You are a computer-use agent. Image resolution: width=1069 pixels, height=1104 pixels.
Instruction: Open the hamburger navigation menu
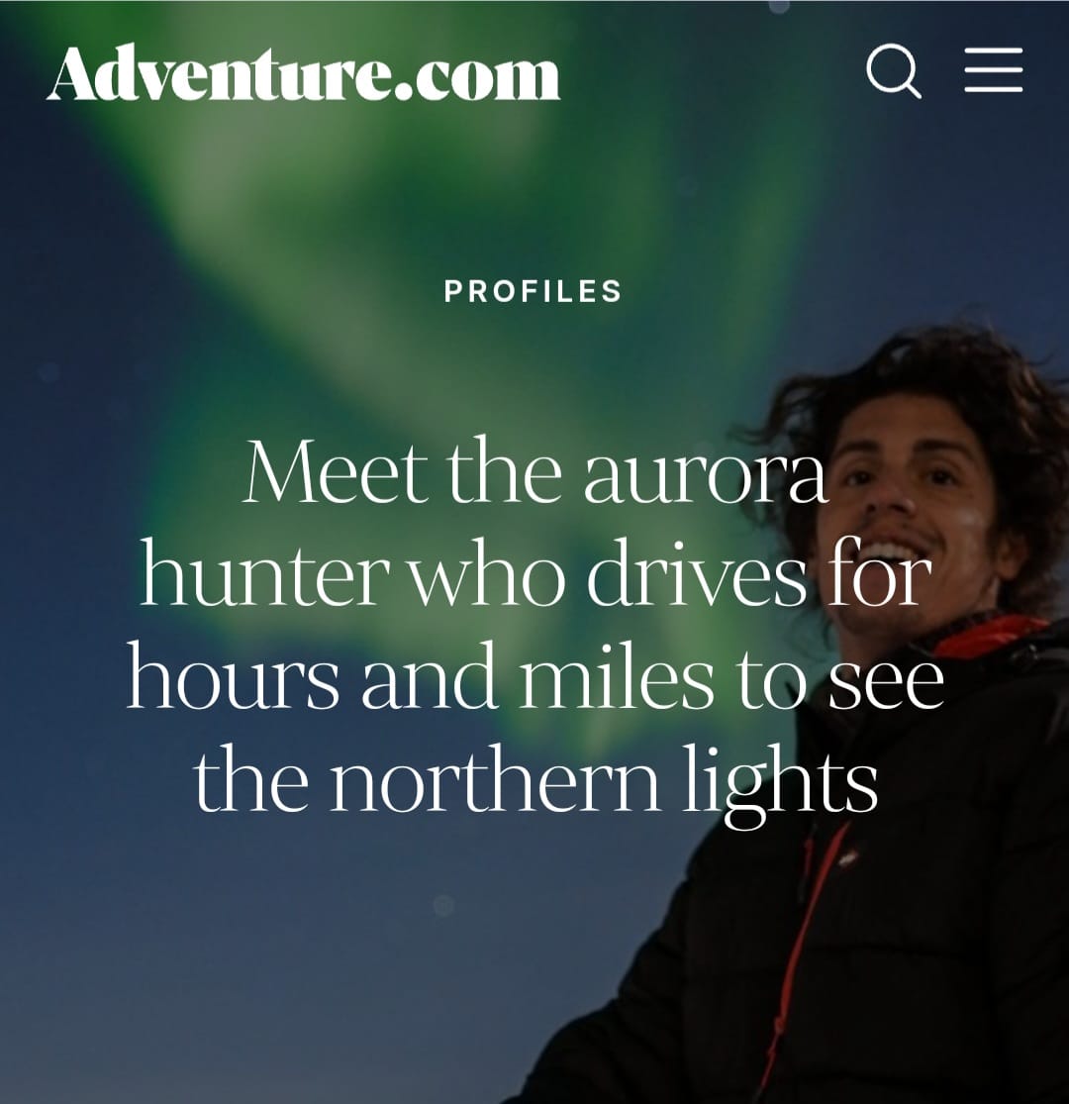tap(993, 69)
